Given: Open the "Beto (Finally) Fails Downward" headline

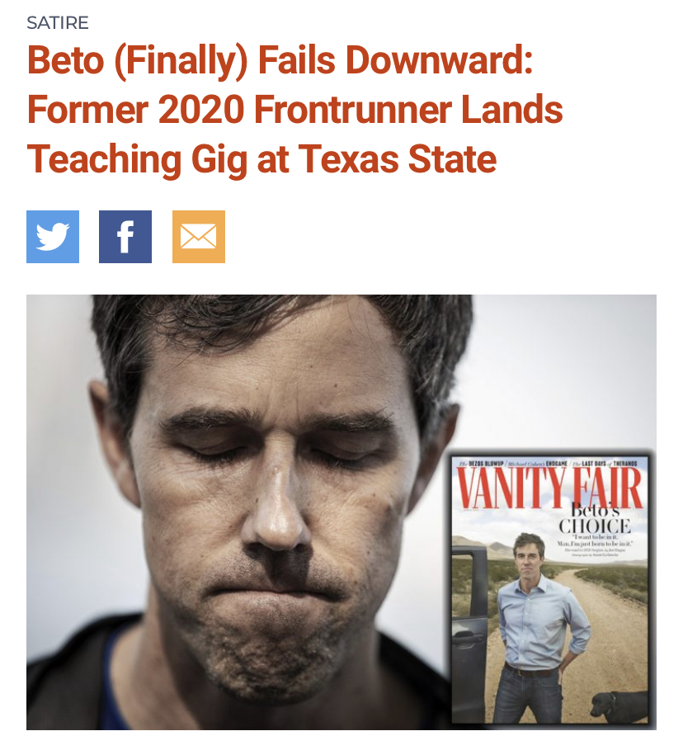Looking at the screenshot, I should click(x=280, y=61).
